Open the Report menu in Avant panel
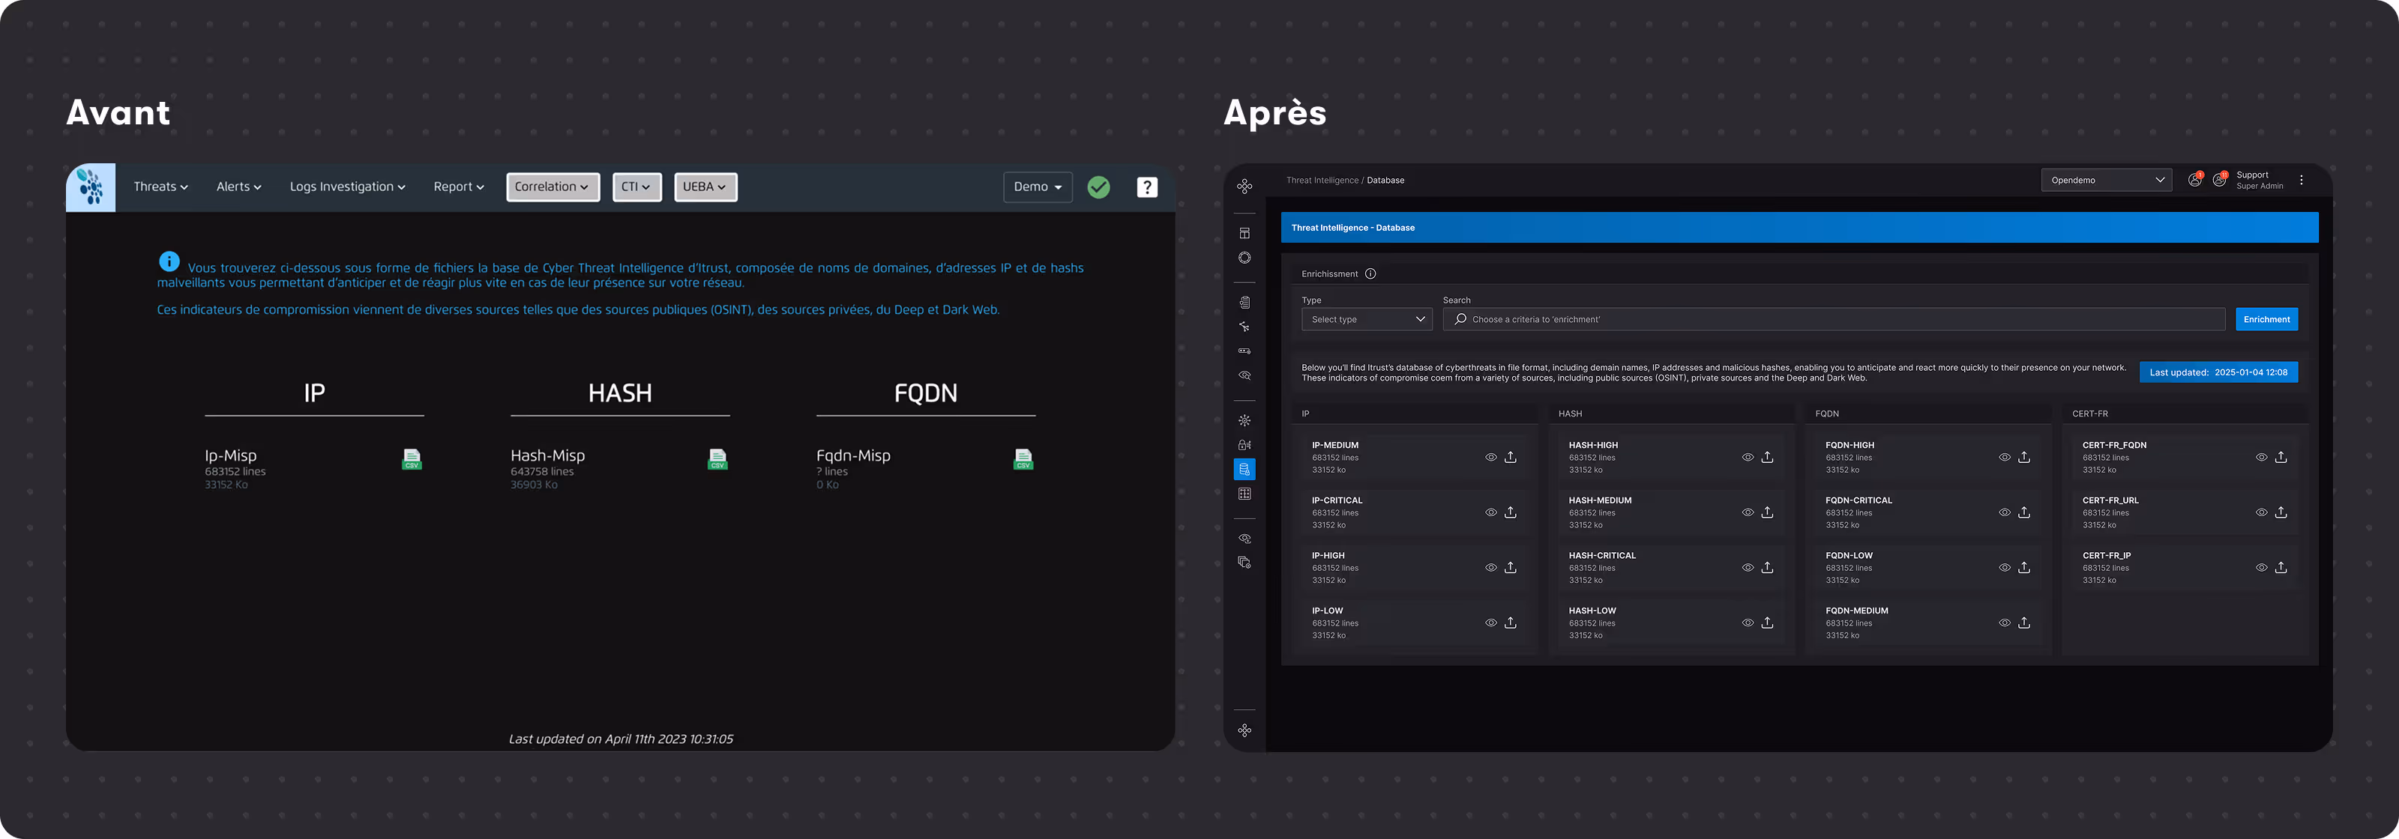The height and width of the screenshot is (839, 2399). pyautogui.click(x=458, y=187)
